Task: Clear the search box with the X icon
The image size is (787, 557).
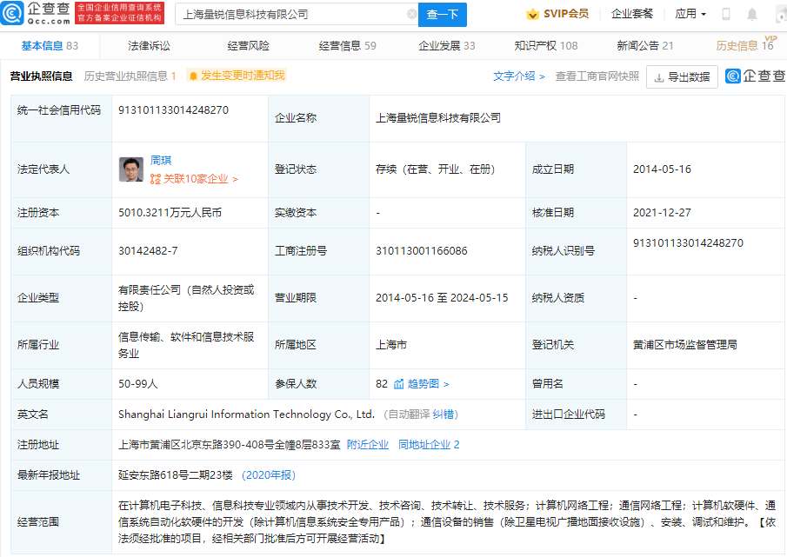Action: 411,15
